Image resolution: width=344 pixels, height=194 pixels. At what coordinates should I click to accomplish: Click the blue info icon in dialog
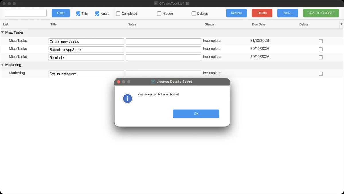pyautogui.click(x=127, y=99)
